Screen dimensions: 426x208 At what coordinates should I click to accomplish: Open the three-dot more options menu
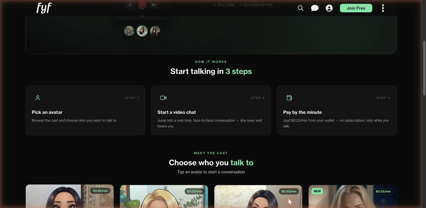click(x=383, y=8)
